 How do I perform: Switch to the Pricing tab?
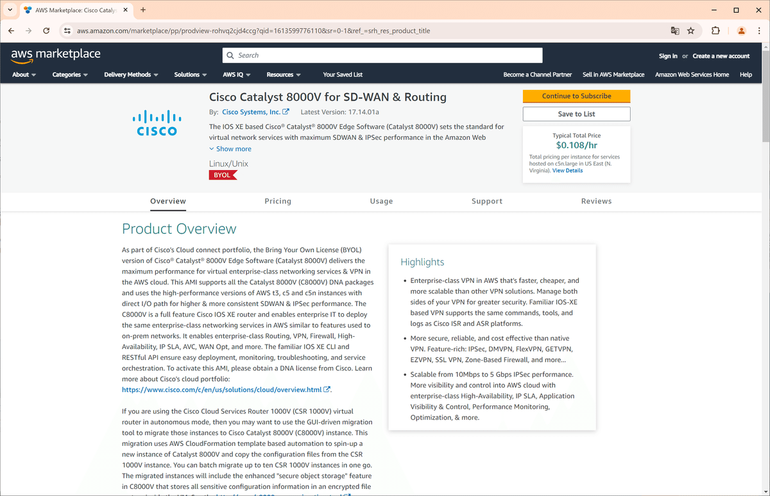(x=277, y=201)
